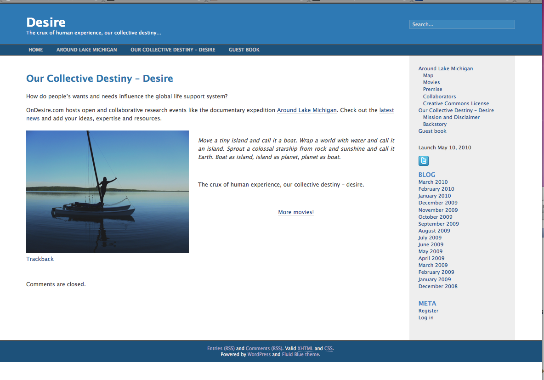Click the Our Collective Destiny – Desire heading
The image size is (544, 380).
coord(100,79)
